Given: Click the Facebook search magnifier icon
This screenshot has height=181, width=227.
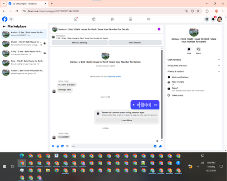Looking at the screenshot, I should tap(11, 19).
